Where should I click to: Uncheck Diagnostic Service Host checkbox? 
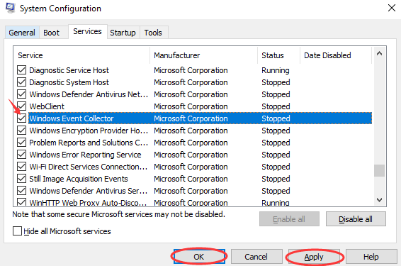point(21,70)
